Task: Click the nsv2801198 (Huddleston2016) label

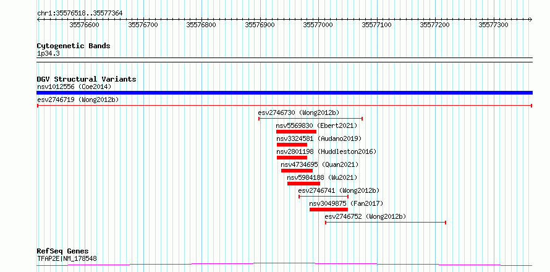Action: (326, 151)
